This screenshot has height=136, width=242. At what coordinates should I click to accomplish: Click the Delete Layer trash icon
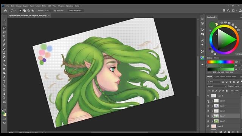tap(237, 132)
